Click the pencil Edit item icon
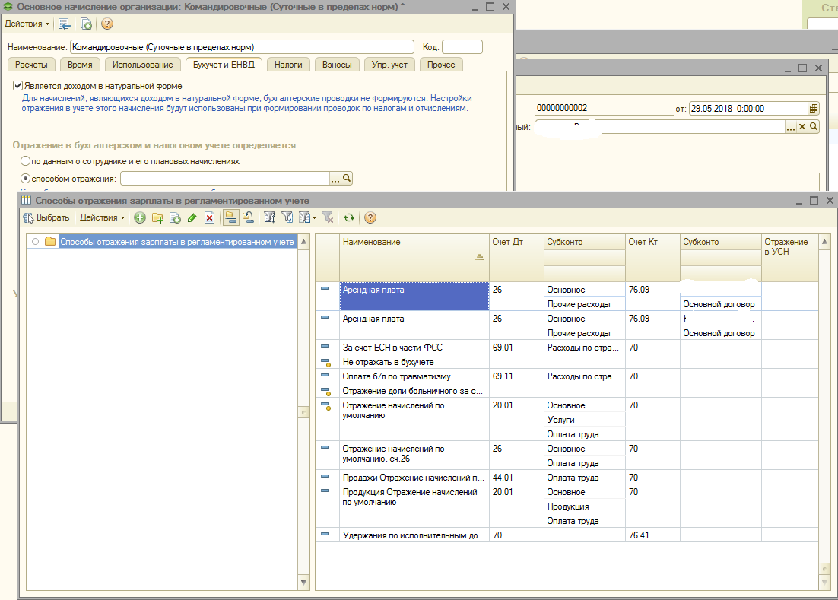This screenshot has width=838, height=600. (192, 217)
